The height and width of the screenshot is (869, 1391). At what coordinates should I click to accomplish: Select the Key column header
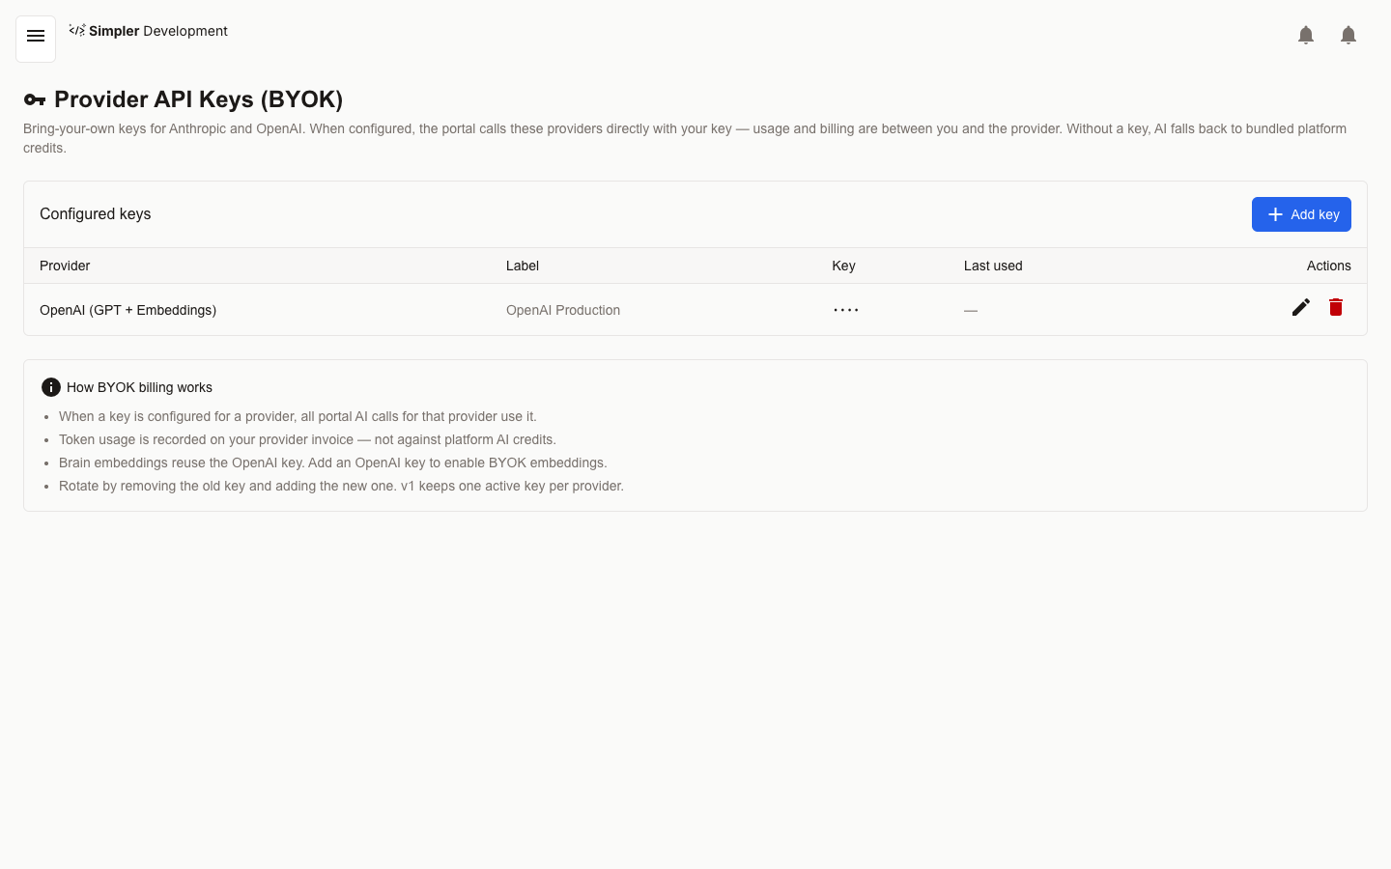click(x=843, y=266)
